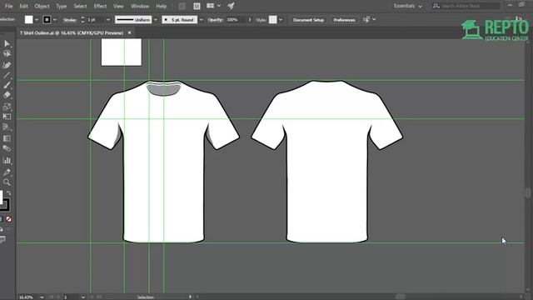
Task: Expand the fill color dropdown arrow
Action: tap(37, 20)
